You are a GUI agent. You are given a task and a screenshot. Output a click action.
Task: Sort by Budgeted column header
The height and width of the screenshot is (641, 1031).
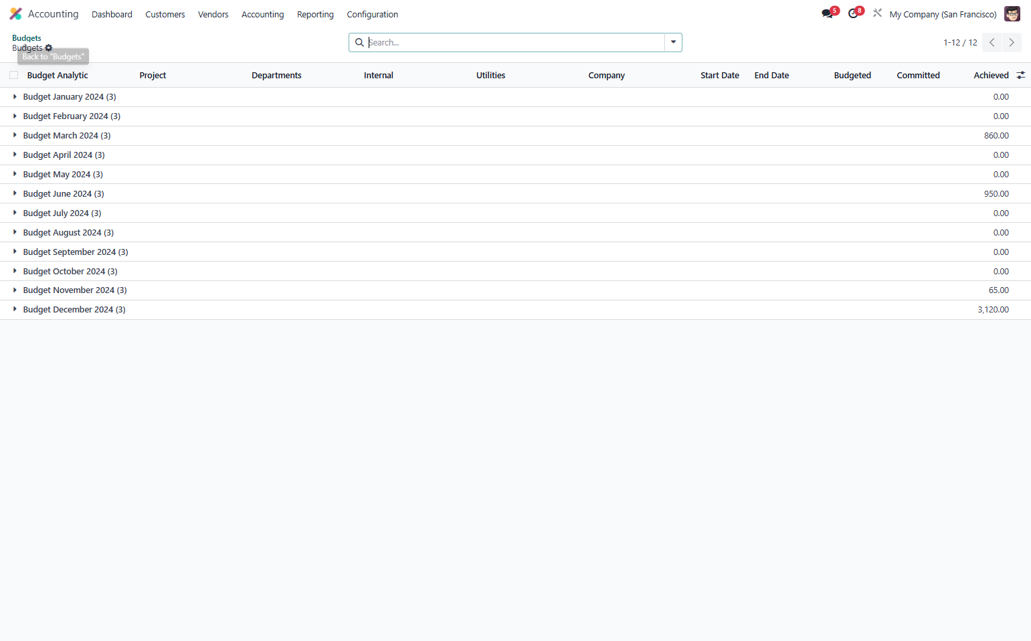[852, 76]
